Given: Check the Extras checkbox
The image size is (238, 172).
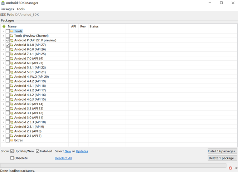Looking at the screenshot, I should [8, 140].
